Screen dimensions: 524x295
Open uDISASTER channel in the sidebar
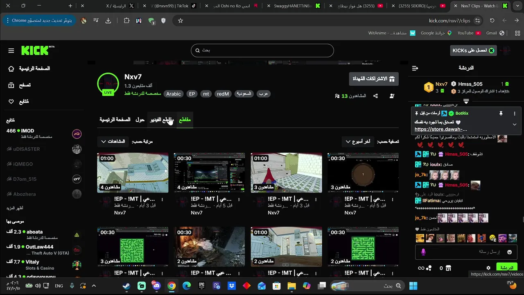click(x=44, y=149)
